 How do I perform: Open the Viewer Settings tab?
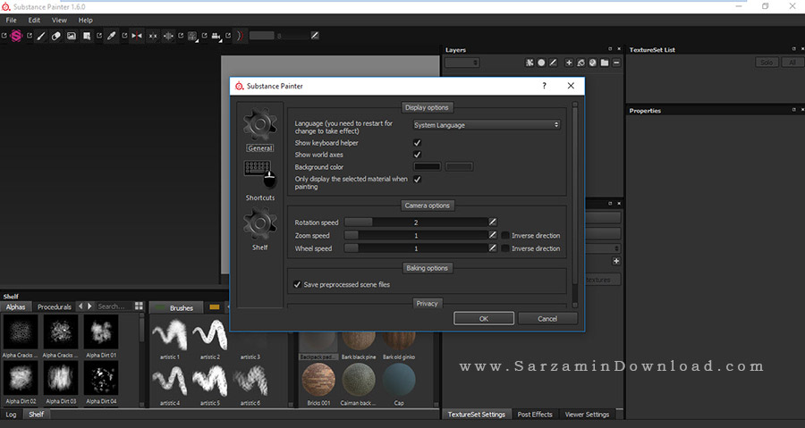tap(587, 415)
